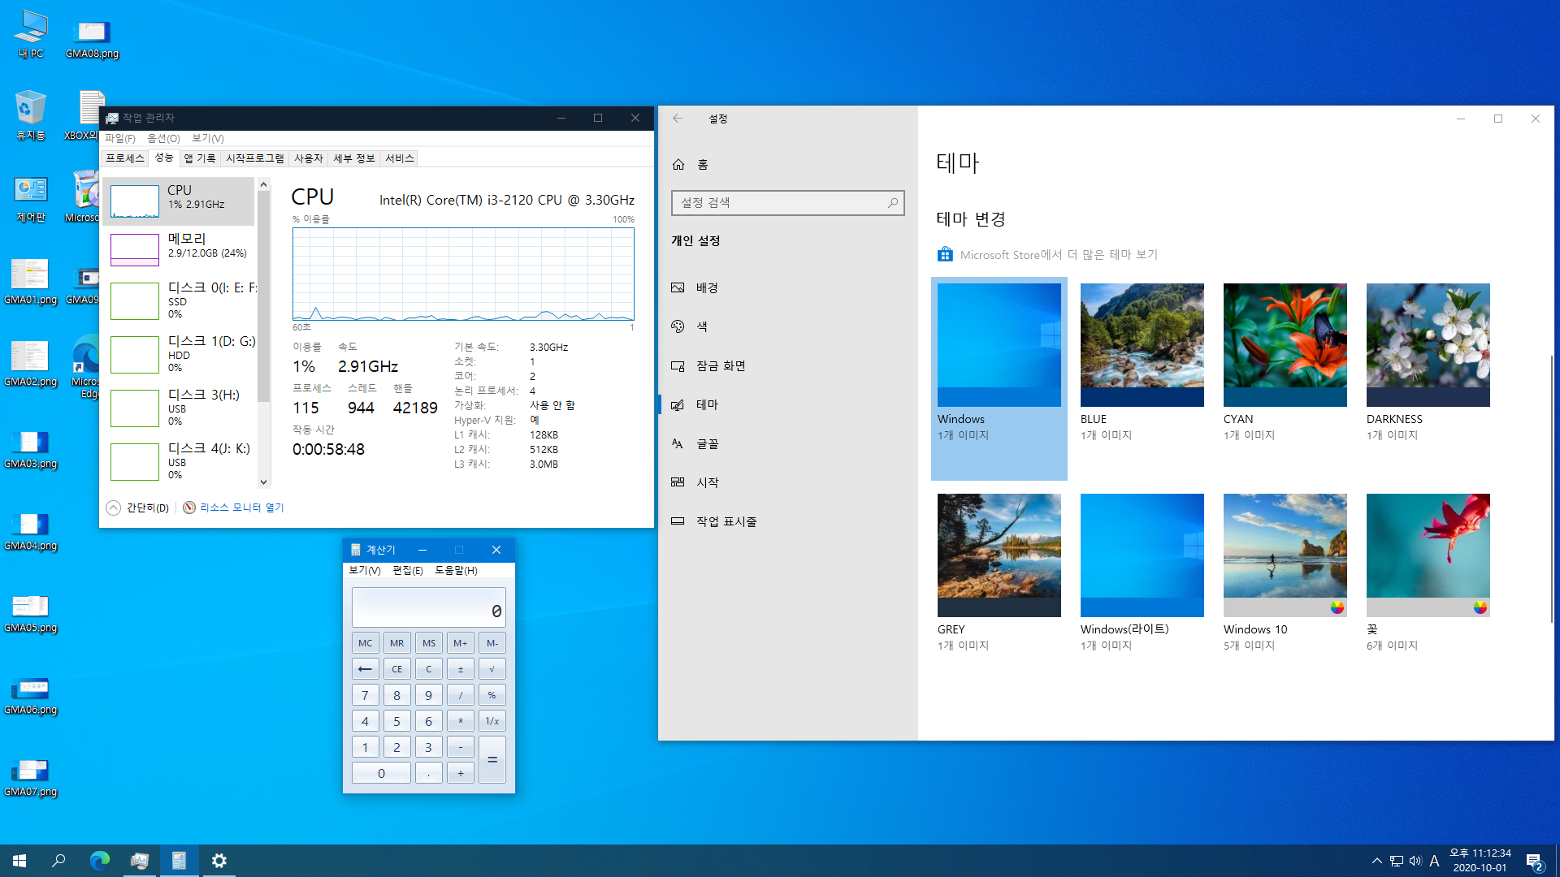Click the home icon in Settings sidebar
This screenshot has height=877, width=1560.
(x=678, y=165)
